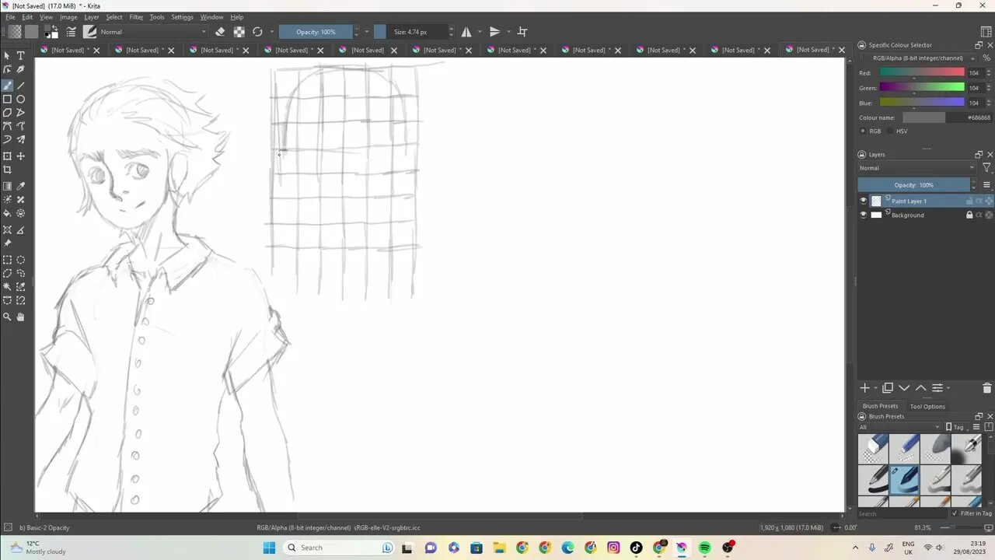The width and height of the screenshot is (995, 560).
Task: Hide Paint Layer 1 with eye icon
Action: click(x=863, y=201)
